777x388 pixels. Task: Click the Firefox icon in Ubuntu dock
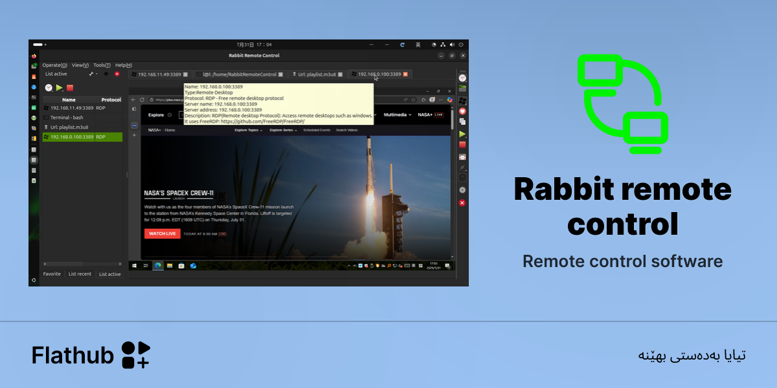[x=34, y=56]
